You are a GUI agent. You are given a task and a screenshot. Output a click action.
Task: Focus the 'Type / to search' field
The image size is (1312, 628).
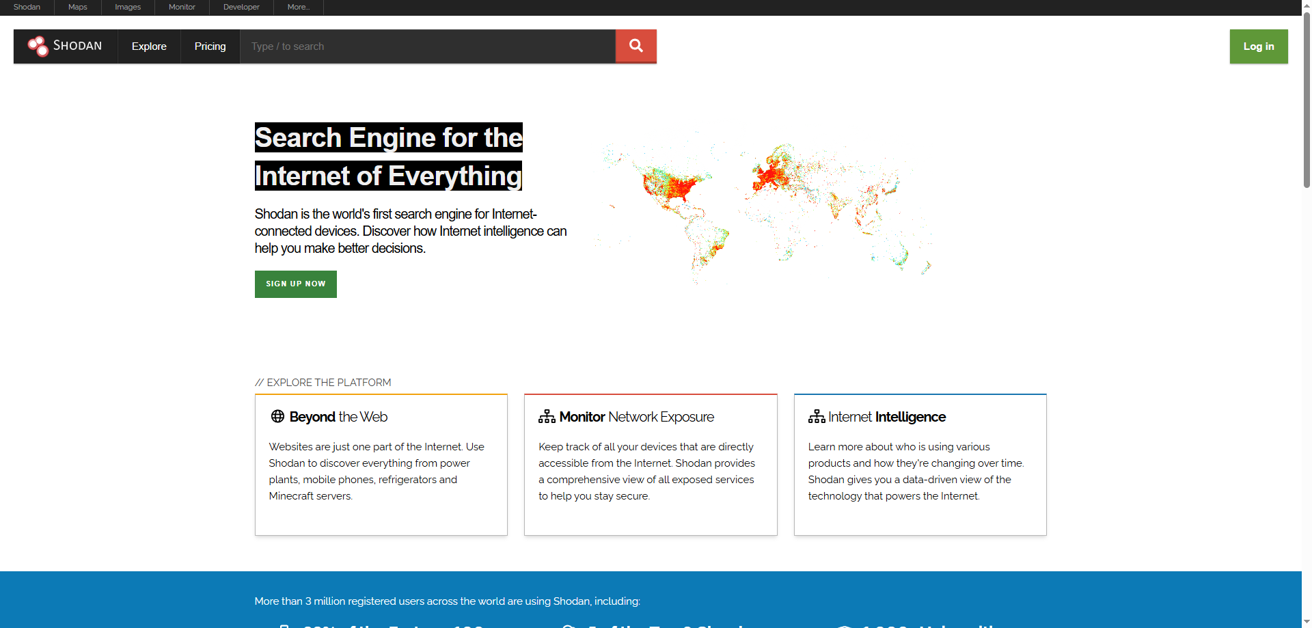click(x=428, y=46)
